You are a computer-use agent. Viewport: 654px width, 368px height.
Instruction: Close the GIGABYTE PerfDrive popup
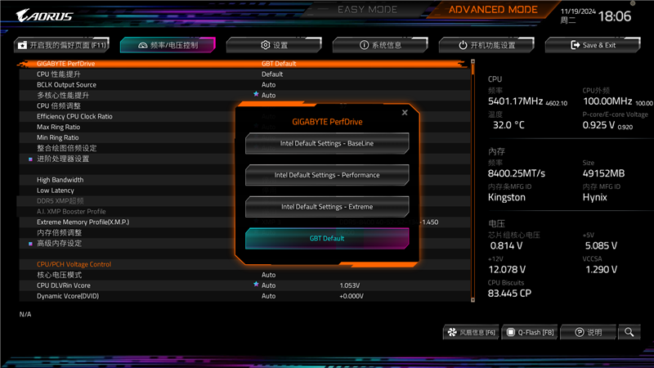tap(405, 113)
